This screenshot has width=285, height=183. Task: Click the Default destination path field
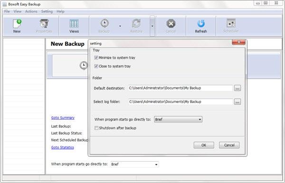pos(180,88)
